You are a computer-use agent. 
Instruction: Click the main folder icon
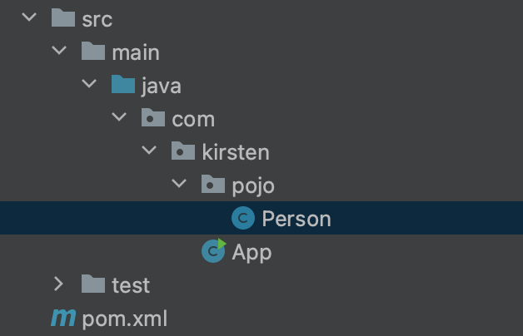[x=93, y=51]
